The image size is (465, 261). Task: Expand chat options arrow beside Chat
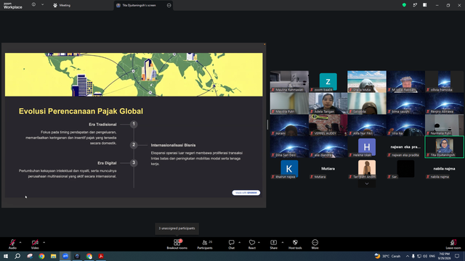coord(239,242)
